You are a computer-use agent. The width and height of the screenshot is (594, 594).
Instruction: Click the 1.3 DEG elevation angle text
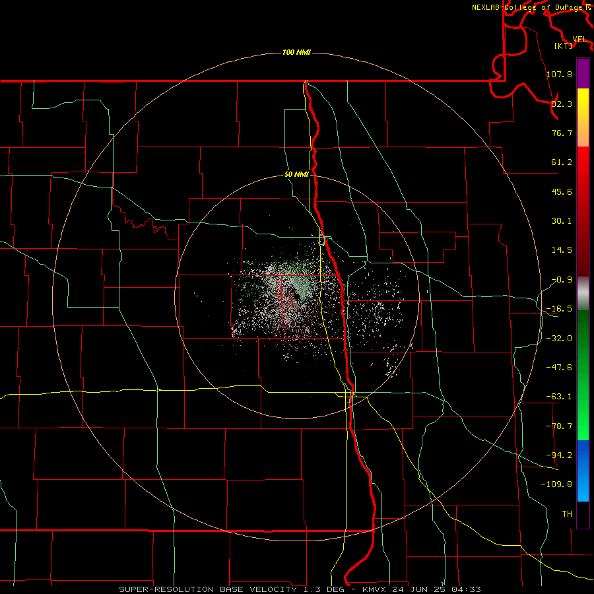(x=323, y=589)
